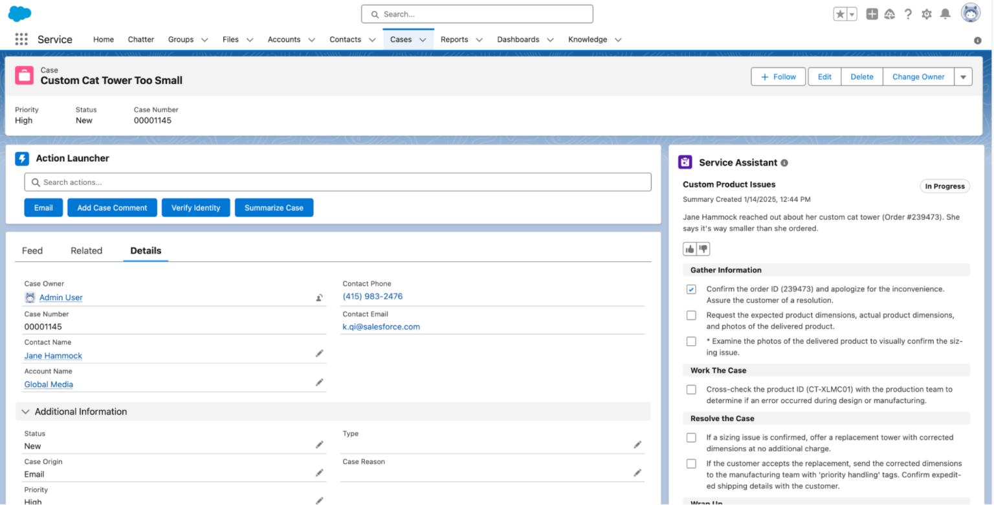This screenshot has height=505, width=994.
Task: Check the customer accepts the replacement step
Action: point(691,464)
